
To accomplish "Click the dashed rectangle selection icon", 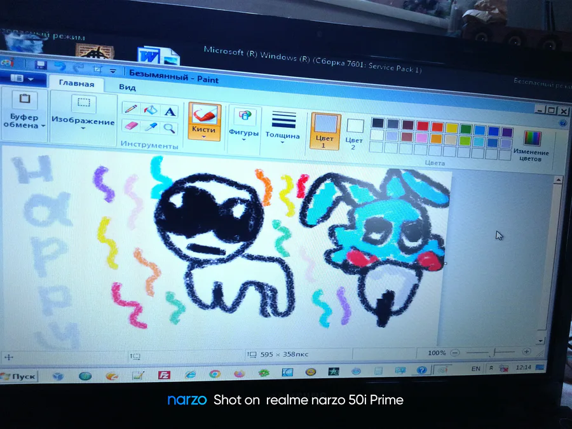I will click(x=84, y=102).
